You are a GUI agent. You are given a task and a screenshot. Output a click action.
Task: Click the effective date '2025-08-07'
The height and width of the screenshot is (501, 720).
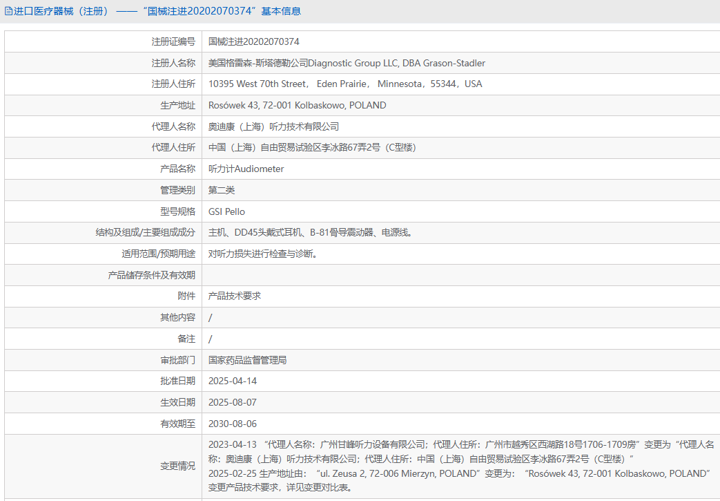(233, 402)
